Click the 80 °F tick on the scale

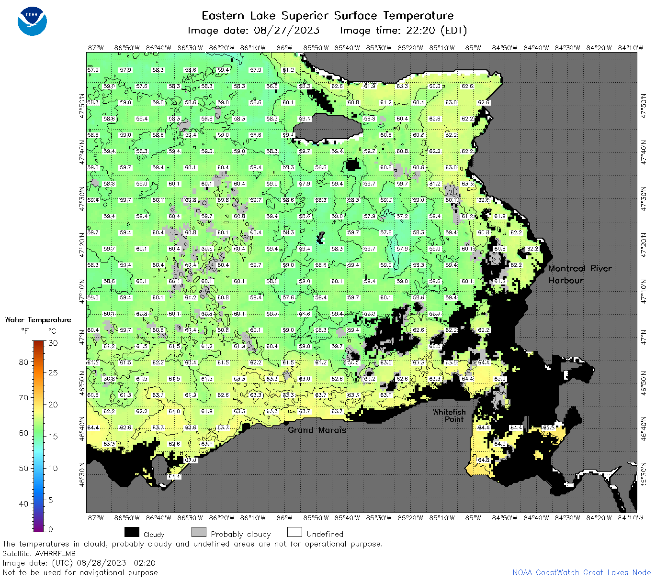pyautogui.click(x=23, y=362)
